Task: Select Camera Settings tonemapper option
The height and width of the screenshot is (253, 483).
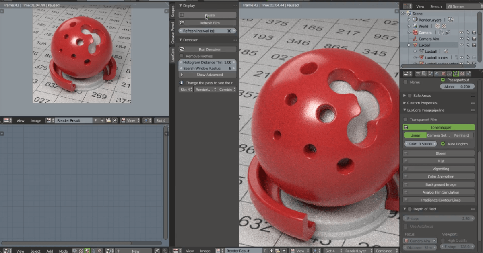Action: click(438, 135)
